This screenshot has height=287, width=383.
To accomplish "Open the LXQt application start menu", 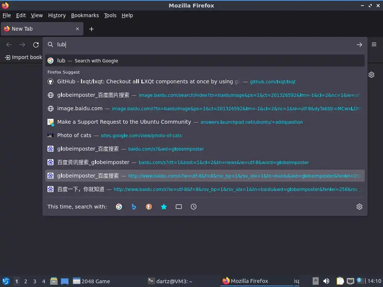I will click(x=6, y=281).
